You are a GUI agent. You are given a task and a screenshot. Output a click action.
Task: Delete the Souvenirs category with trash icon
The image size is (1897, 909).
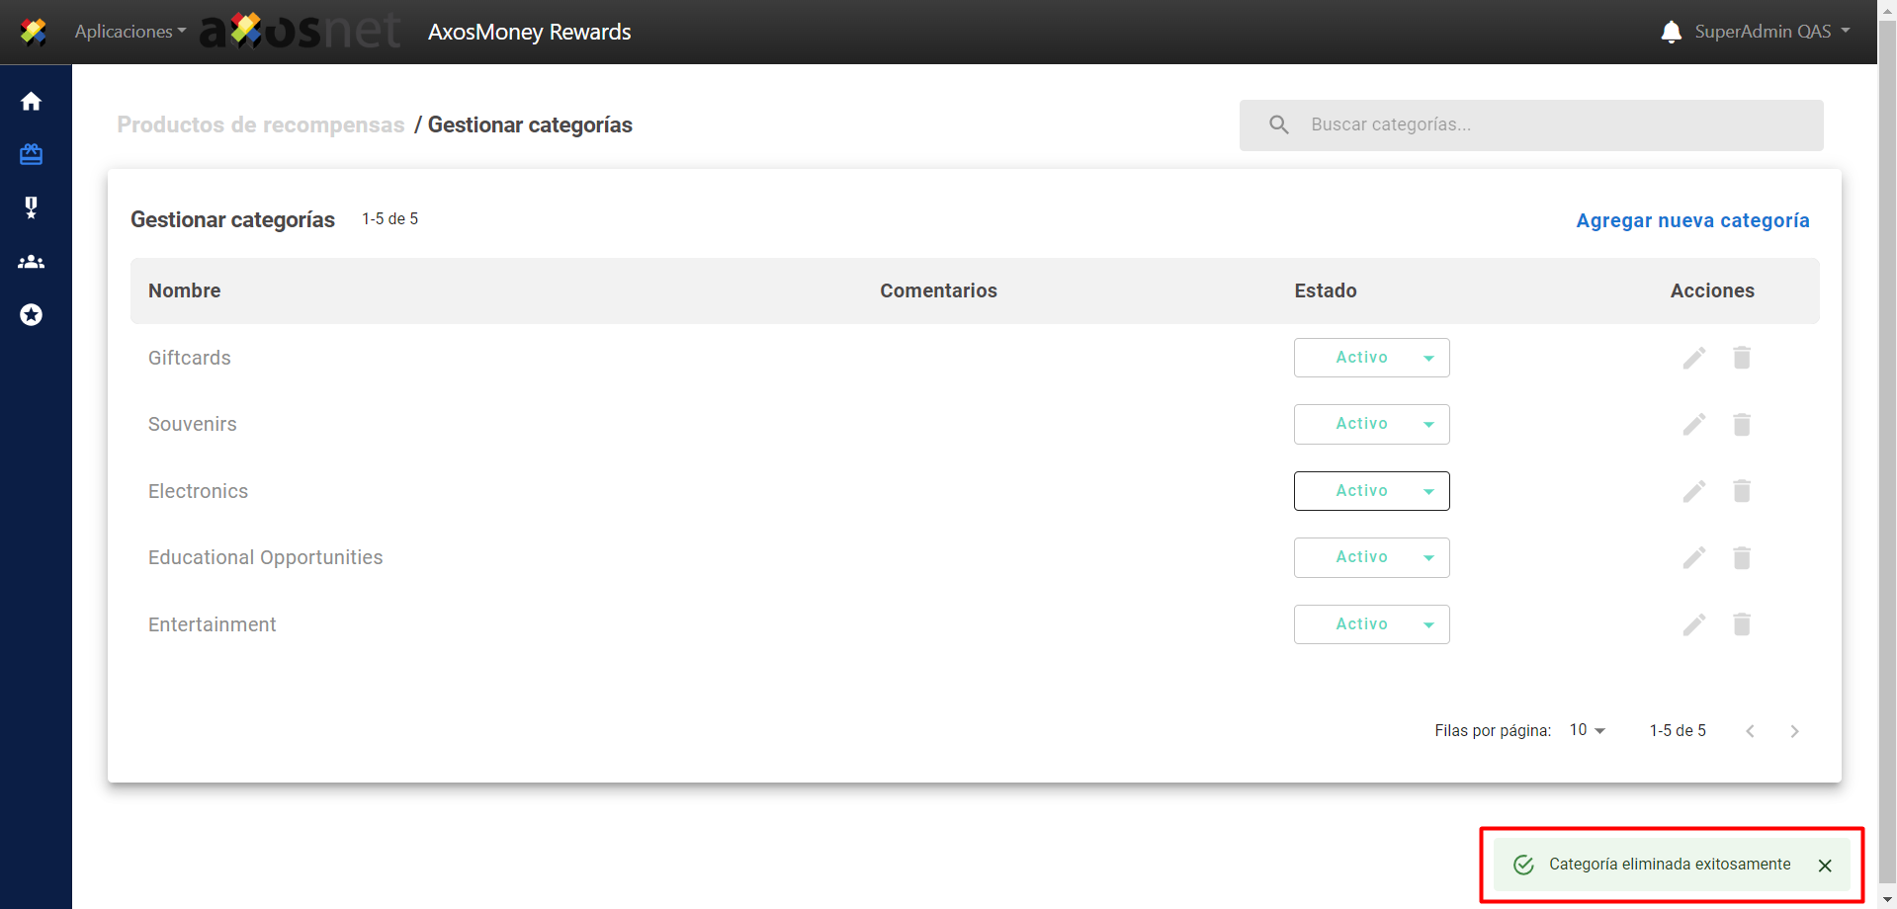(x=1741, y=425)
